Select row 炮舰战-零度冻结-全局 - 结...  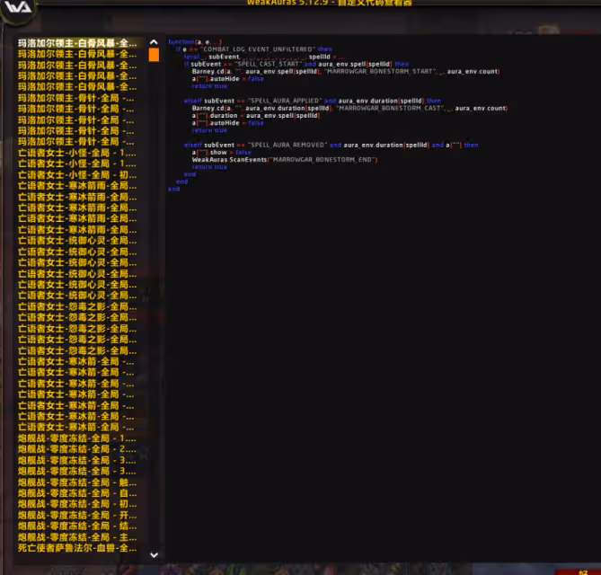click(x=77, y=526)
